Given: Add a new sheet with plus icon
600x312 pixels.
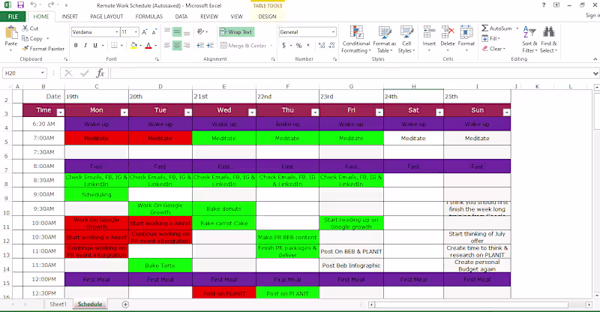Looking at the screenshot, I should click(x=125, y=304).
